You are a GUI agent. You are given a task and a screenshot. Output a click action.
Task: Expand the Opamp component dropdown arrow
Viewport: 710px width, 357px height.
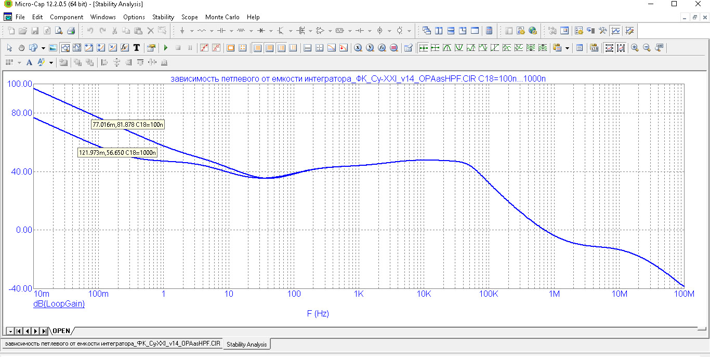tap(330, 31)
